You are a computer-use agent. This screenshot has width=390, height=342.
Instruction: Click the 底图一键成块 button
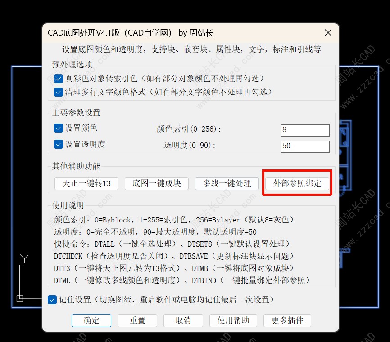tap(157, 183)
